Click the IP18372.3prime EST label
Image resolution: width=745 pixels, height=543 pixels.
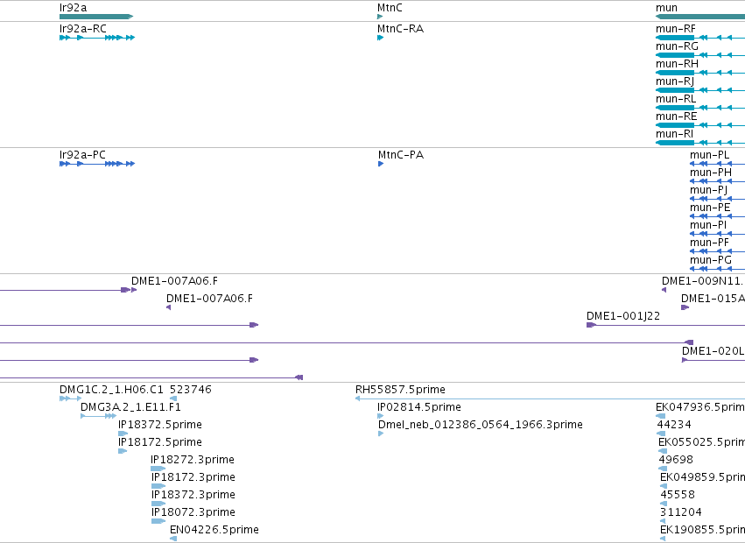tap(193, 495)
